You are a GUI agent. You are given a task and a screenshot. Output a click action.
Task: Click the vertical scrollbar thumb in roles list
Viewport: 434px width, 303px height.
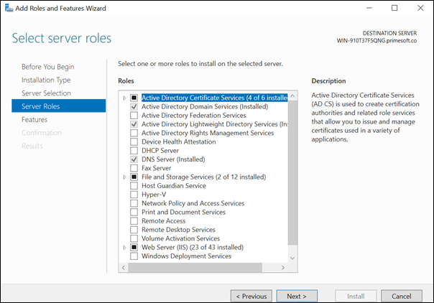pos(292,173)
